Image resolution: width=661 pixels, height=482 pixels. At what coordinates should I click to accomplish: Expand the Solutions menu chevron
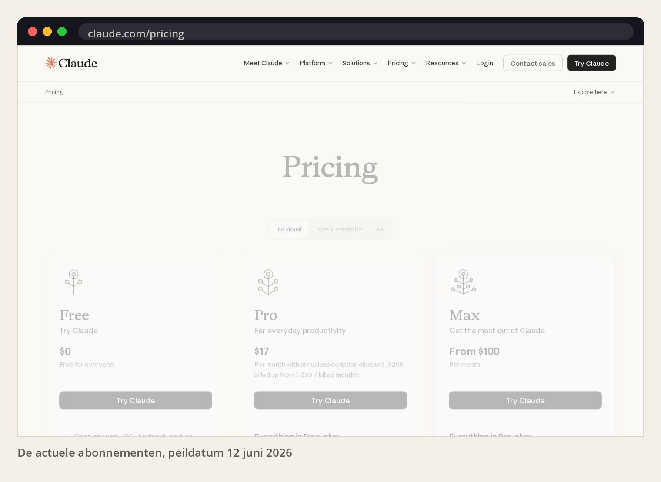point(375,63)
